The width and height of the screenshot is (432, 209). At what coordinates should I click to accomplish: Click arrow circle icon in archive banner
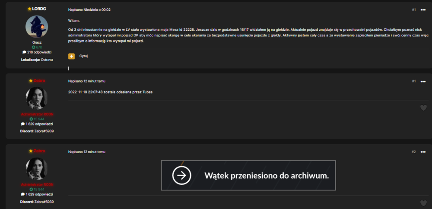(182, 175)
